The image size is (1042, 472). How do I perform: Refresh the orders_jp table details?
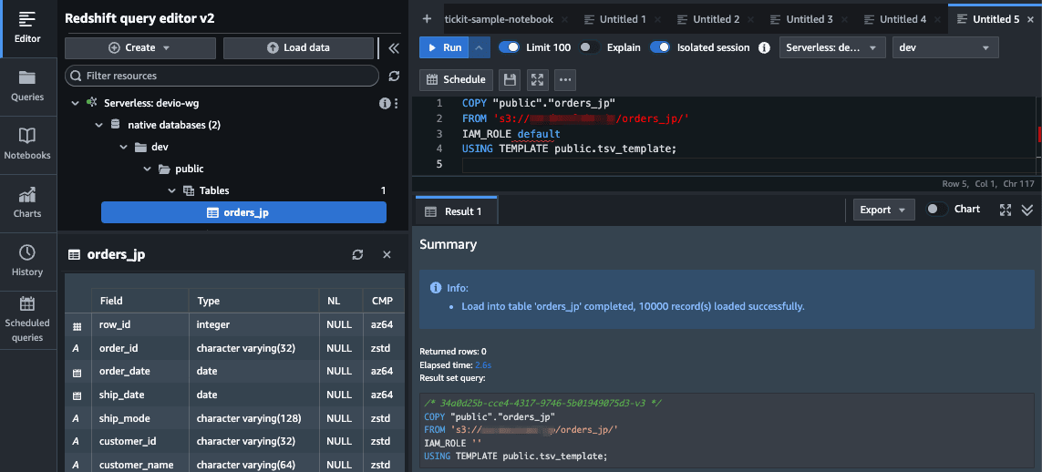357,254
